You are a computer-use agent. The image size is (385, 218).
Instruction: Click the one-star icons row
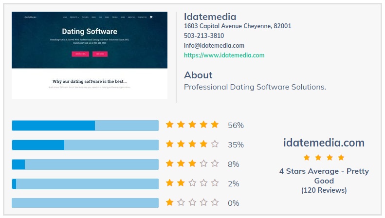[192, 202]
